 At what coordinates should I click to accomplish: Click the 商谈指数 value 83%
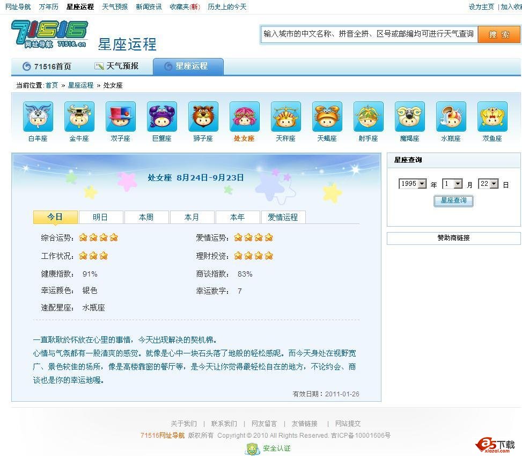245,274
